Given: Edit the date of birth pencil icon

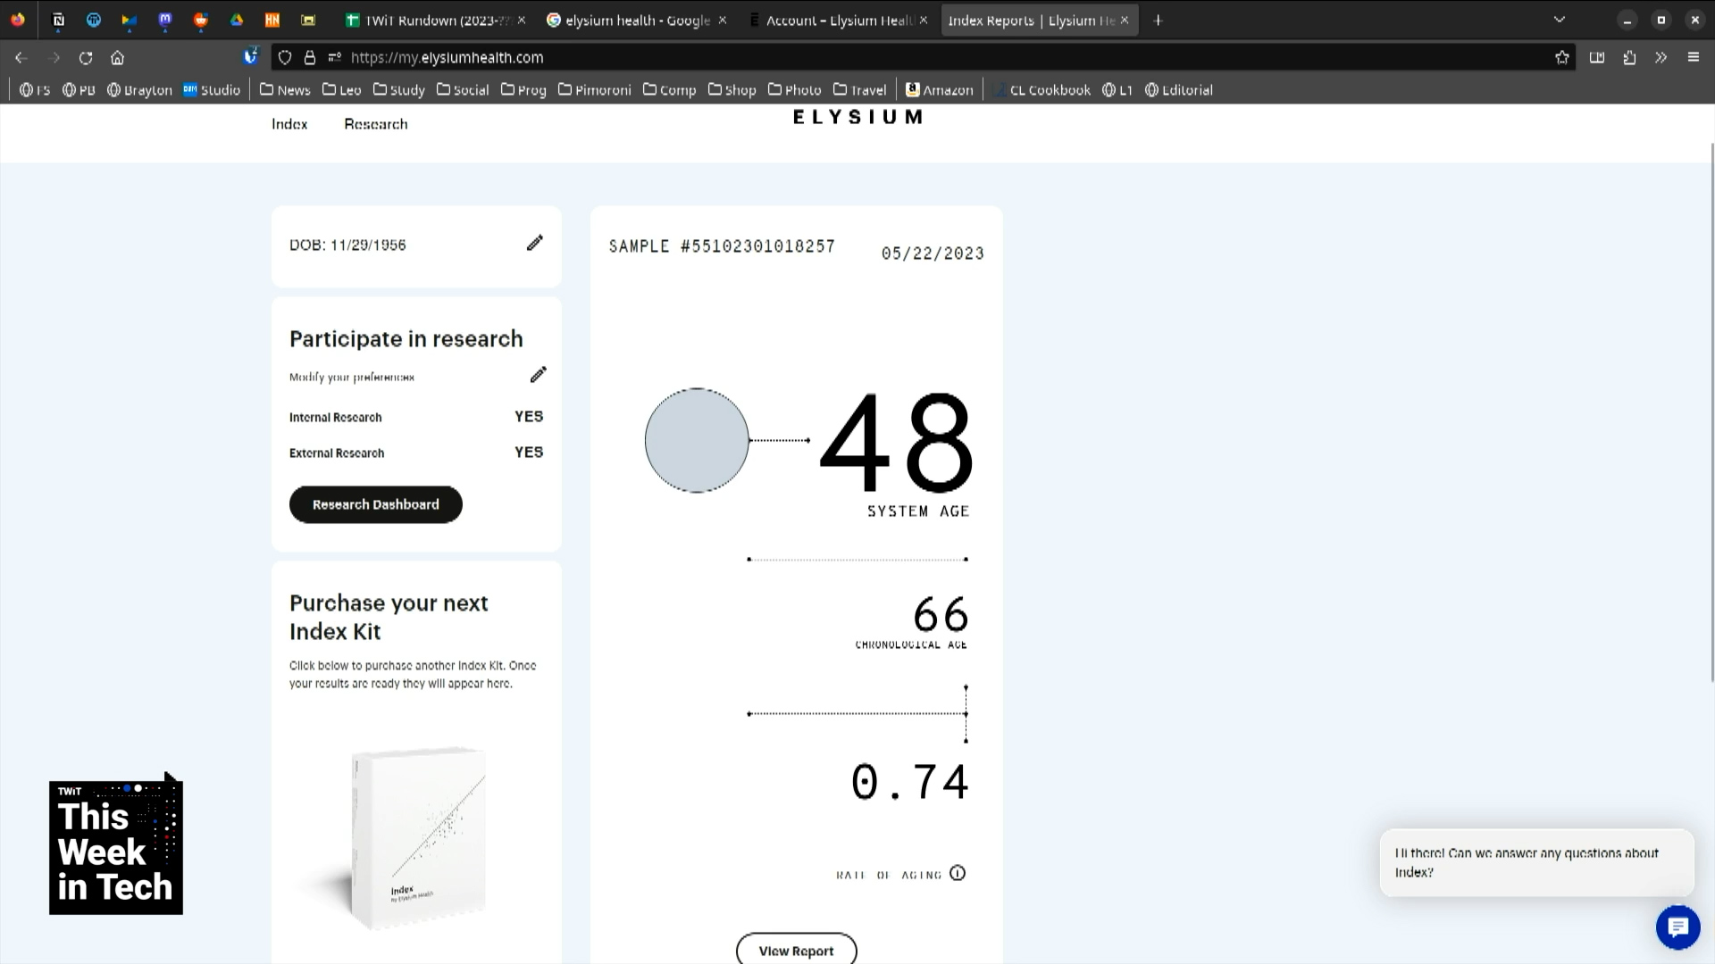Looking at the screenshot, I should point(534,243).
